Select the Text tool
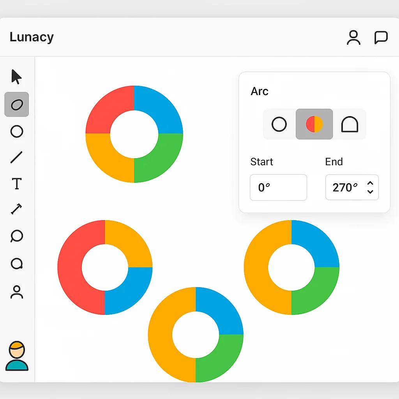The height and width of the screenshot is (399, 399). [x=16, y=184]
